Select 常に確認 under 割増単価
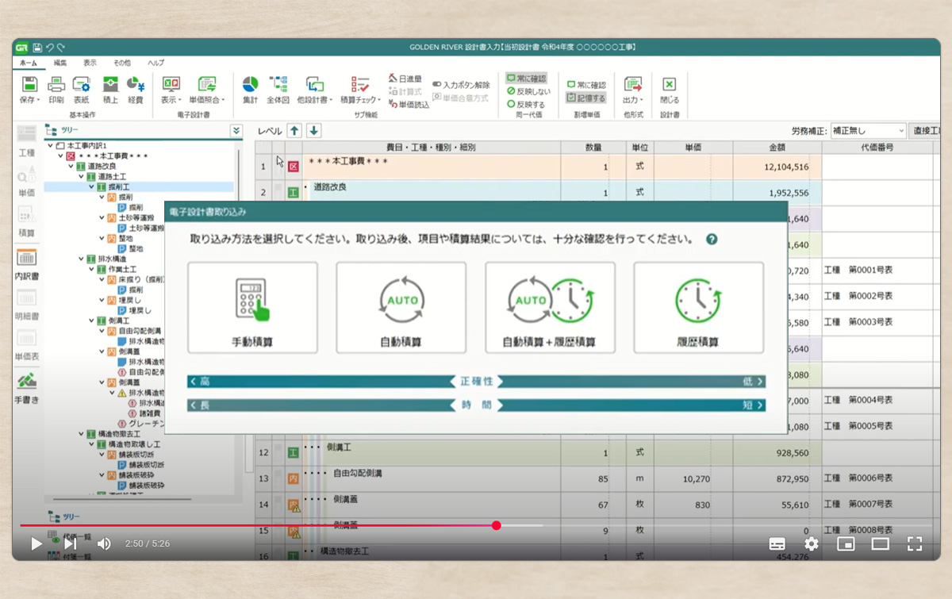Screen dimensions: 952x599 tap(586, 85)
